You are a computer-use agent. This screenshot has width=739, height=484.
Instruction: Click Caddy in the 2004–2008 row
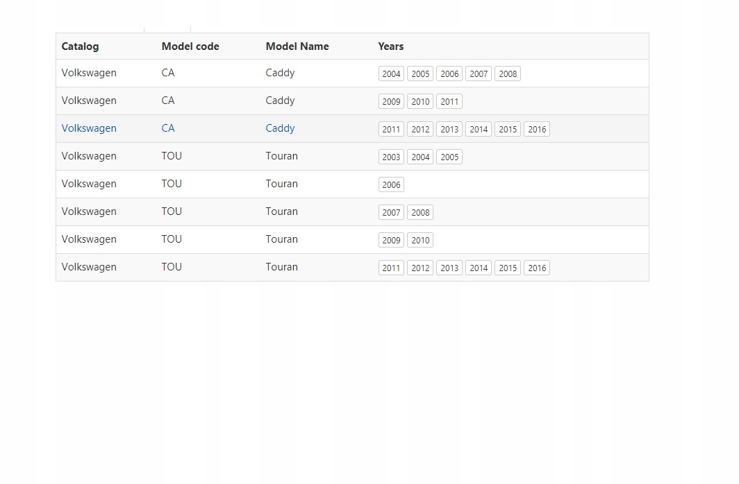(280, 73)
